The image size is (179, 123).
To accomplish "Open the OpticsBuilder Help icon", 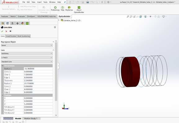I will (x=62, y=7).
